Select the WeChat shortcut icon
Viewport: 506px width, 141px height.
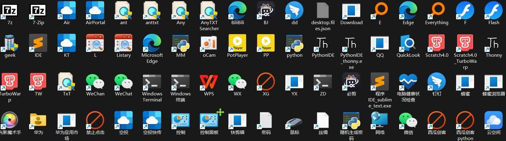(x=124, y=82)
